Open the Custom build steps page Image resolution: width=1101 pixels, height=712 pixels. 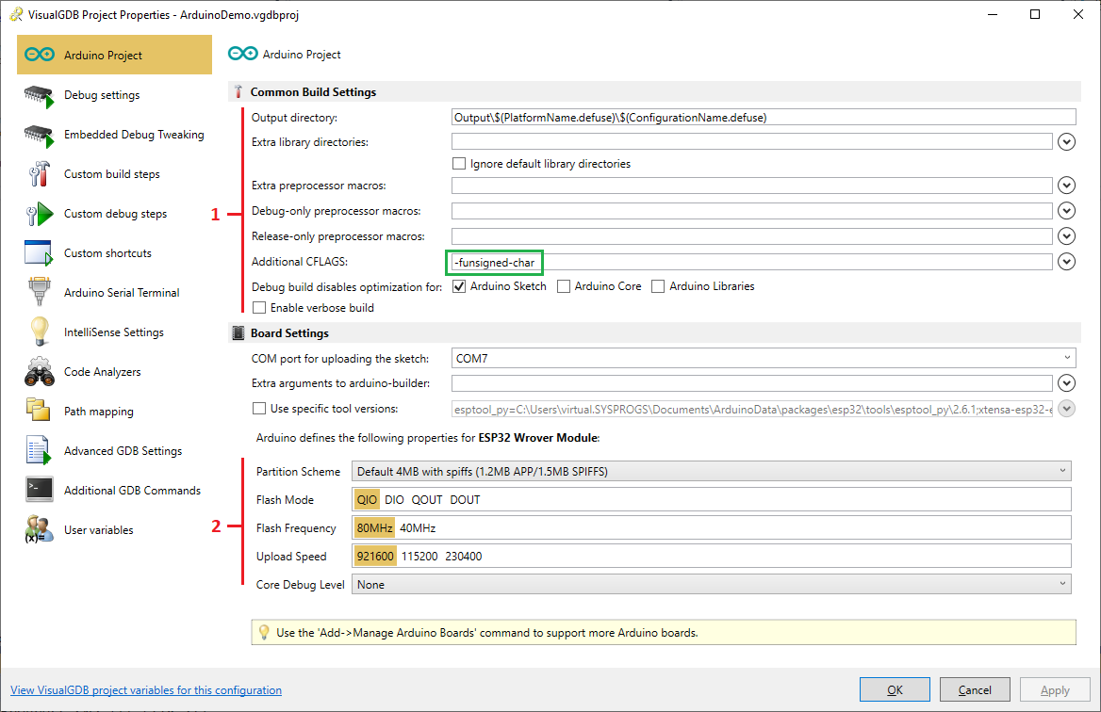click(111, 174)
